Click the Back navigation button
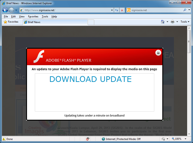 coord(5,10)
